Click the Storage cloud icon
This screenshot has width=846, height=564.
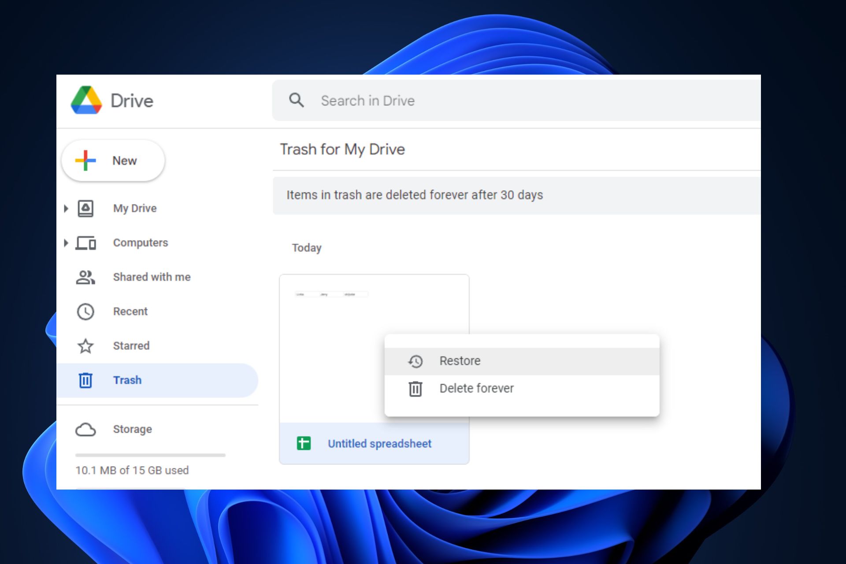[85, 429]
